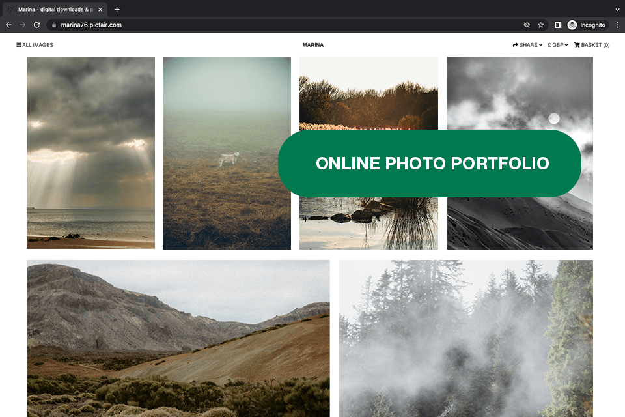The height and width of the screenshot is (417, 625).
Task: Open the BASKET (0) cart
Action: (592, 45)
